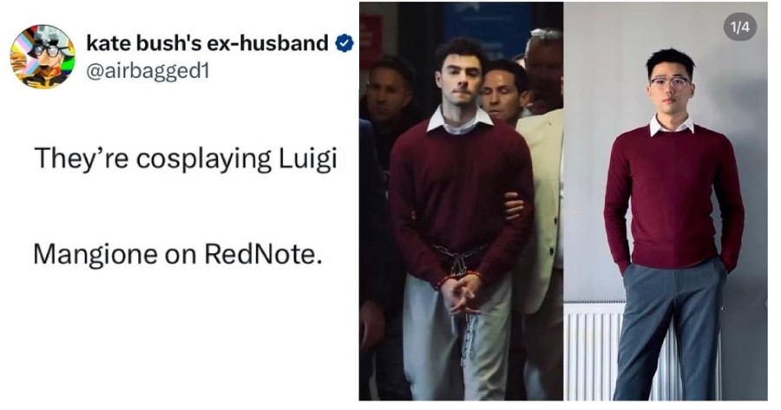Click the chained handcuffs in left photo

[460, 271]
